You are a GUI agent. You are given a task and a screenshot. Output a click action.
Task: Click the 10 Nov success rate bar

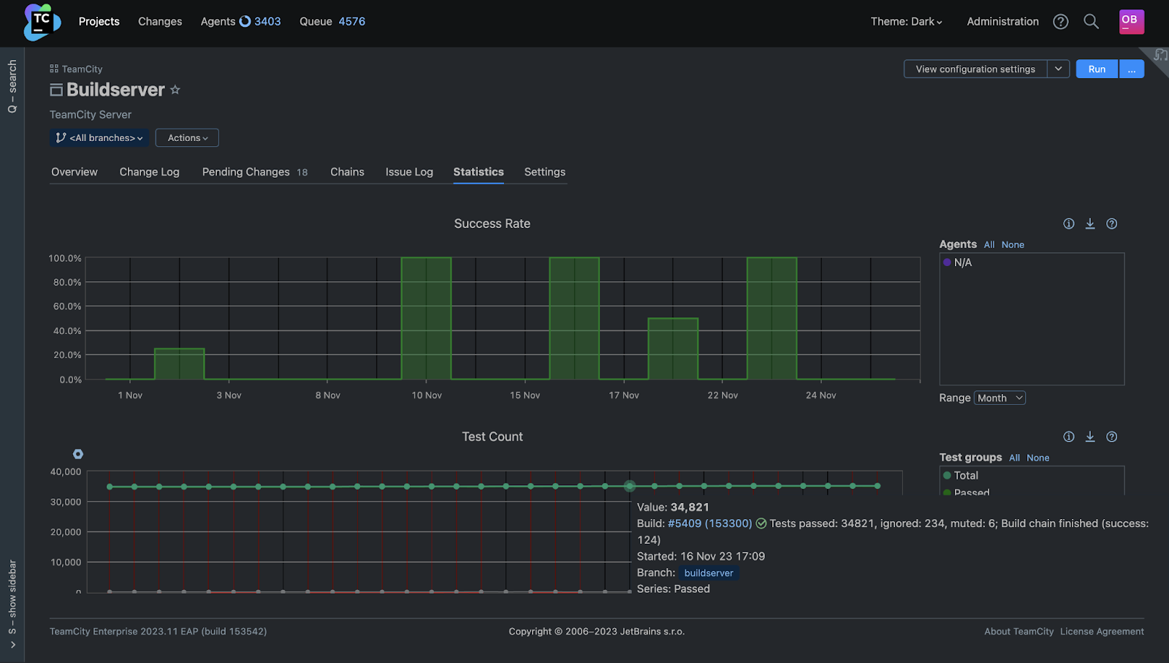[x=426, y=318]
